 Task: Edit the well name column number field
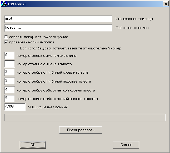tap(10, 55)
